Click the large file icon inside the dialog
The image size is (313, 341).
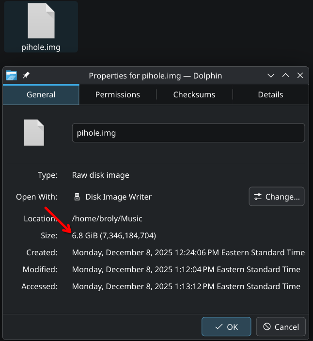tap(34, 133)
